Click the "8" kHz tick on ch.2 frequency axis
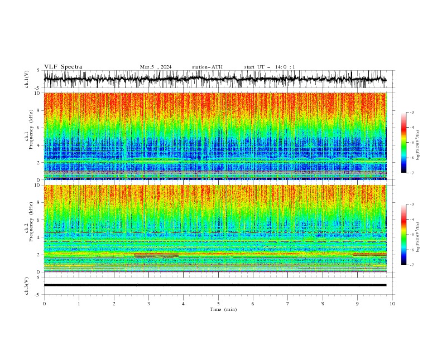Viewport: 442px width, 341px height. pos(39,203)
